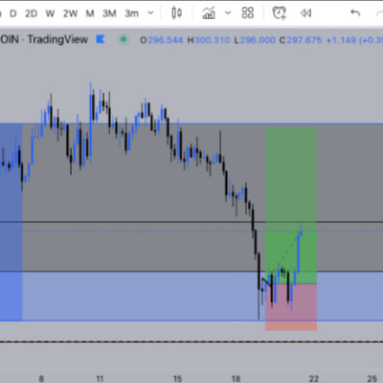This screenshot has width=383, height=383.
Task: Click date label 18 on time axis
Action: pyautogui.click(x=236, y=379)
